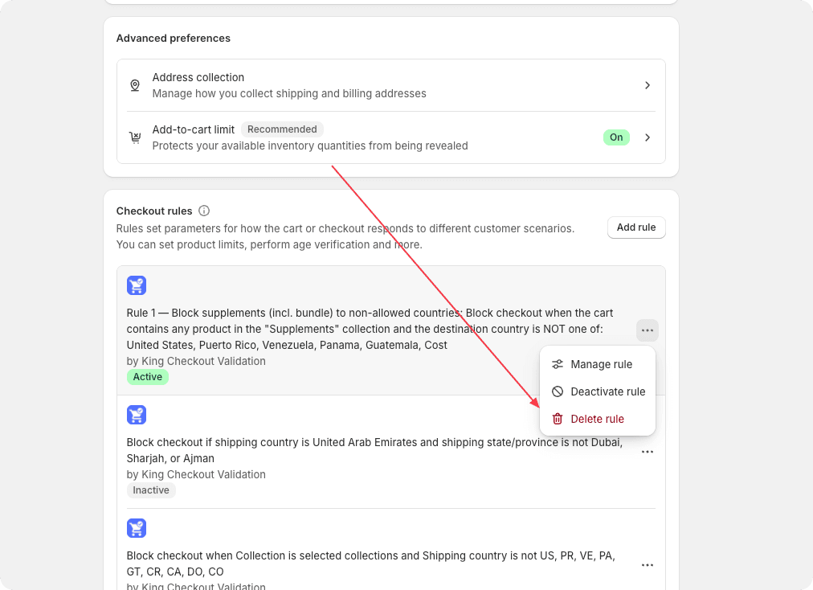Viewport: 813px width, 590px height.
Task: Click the red Delete rule trash icon
Action: point(558,420)
